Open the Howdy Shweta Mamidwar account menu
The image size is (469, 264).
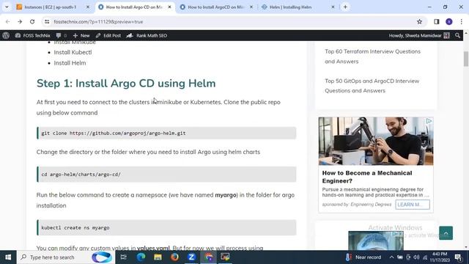click(419, 35)
